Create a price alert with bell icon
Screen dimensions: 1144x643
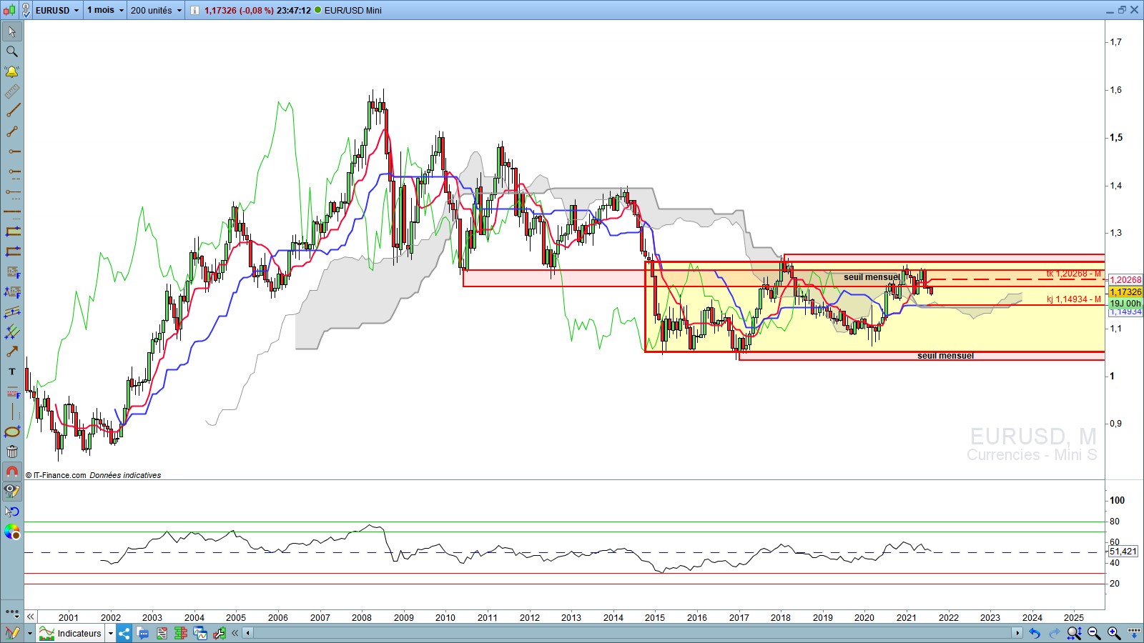pyautogui.click(x=11, y=71)
